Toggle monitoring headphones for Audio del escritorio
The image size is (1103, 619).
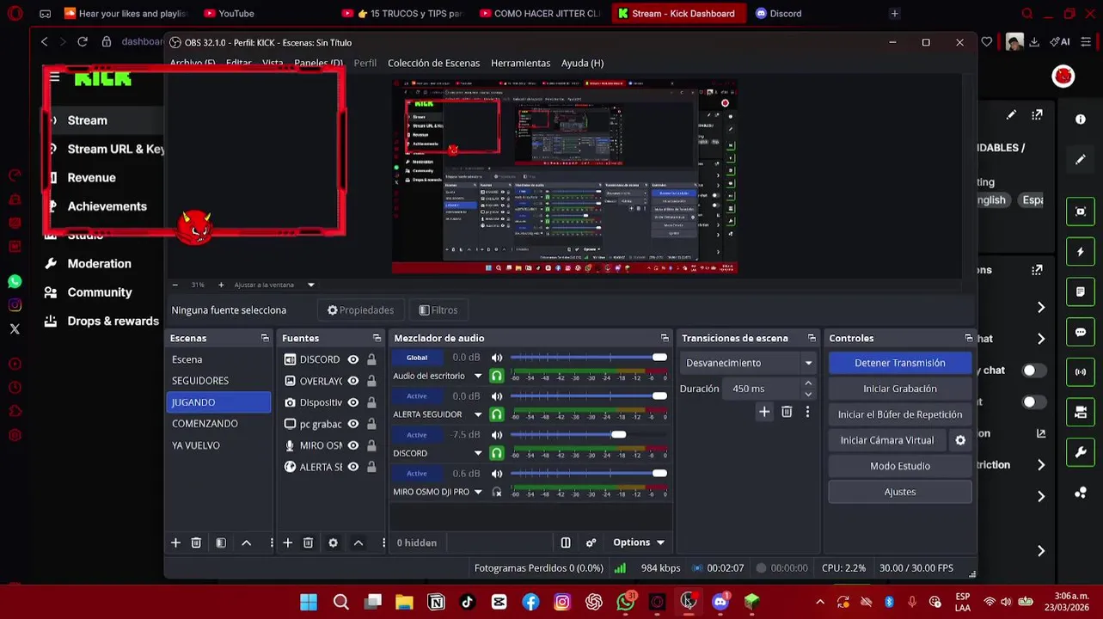point(497,376)
